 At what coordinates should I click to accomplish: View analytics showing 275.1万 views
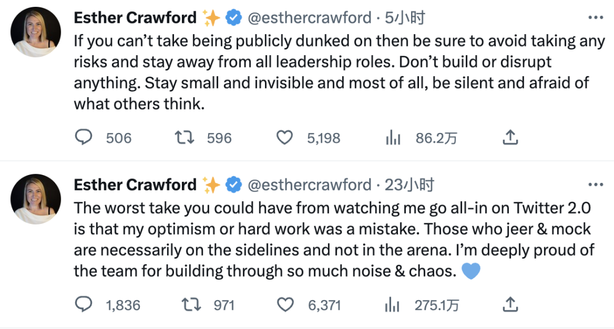point(392,305)
